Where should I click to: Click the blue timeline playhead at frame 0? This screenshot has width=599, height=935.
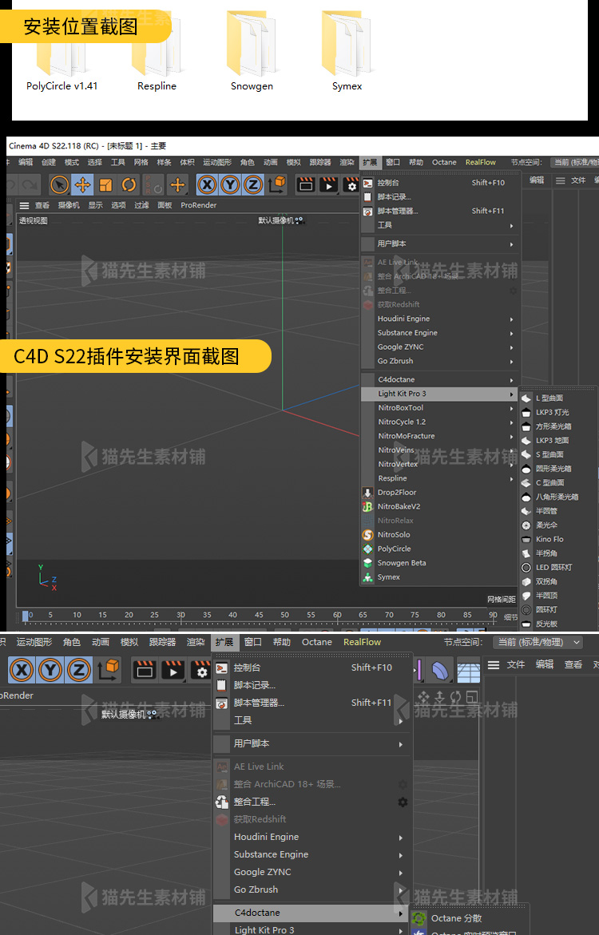26,616
